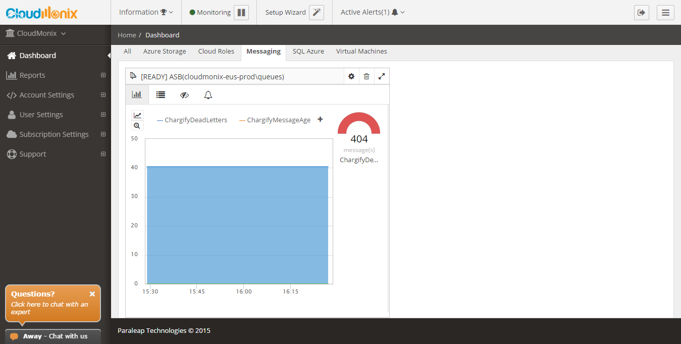This screenshot has width=681, height=344.
Task: Select the Messaging tab
Action: click(x=264, y=52)
